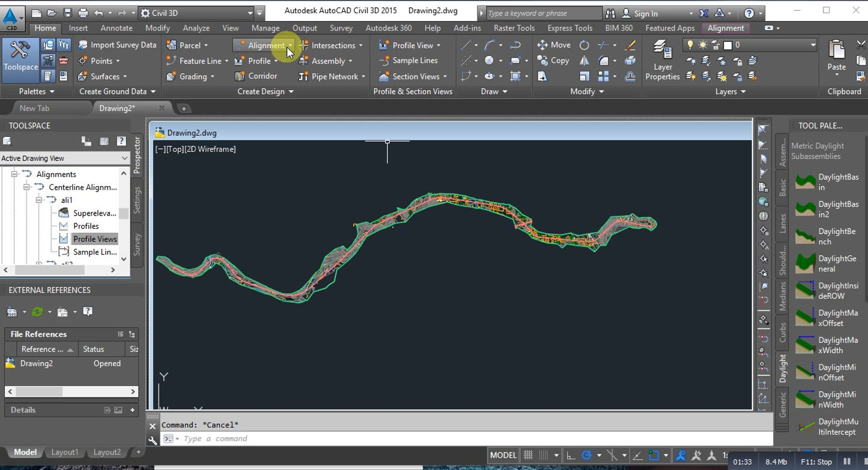Image resolution: width=868 pixels, height=470 pixels.
Task: Select the Erase tool icon
Action: pos(630,45)
